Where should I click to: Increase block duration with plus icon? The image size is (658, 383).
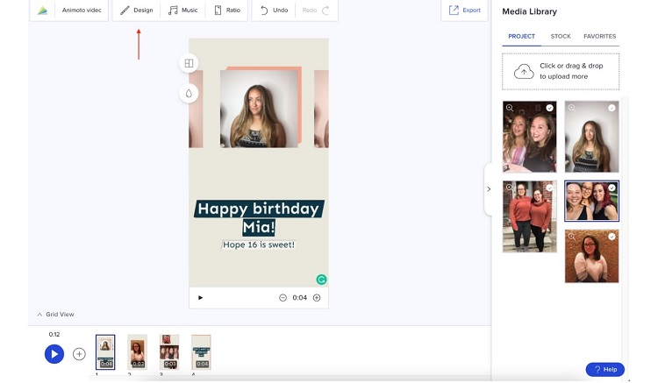(x=317, y=298)
